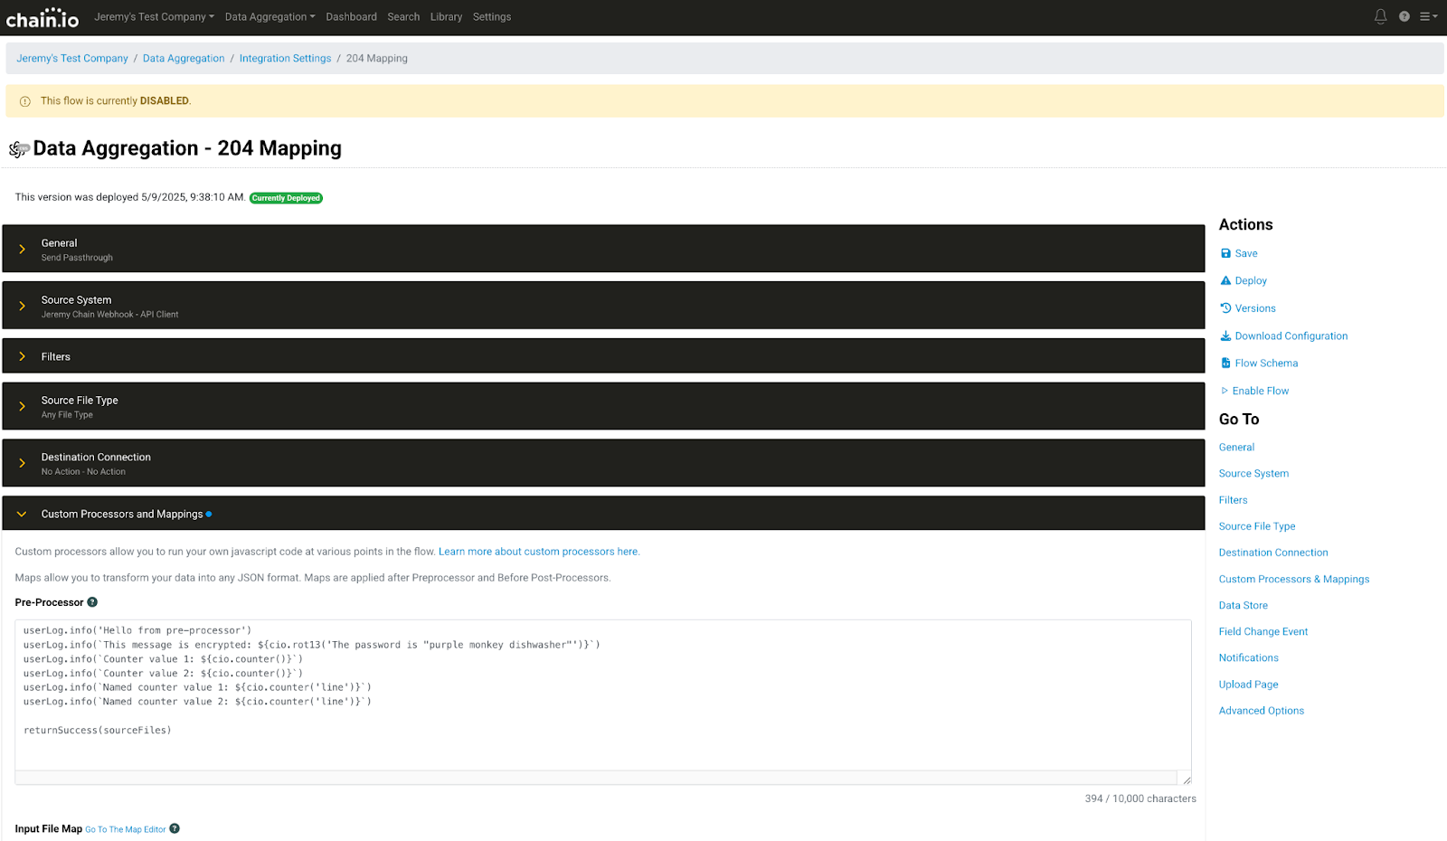
Task: Jump to Notifications in Go To list
Action: (1249, 657)
